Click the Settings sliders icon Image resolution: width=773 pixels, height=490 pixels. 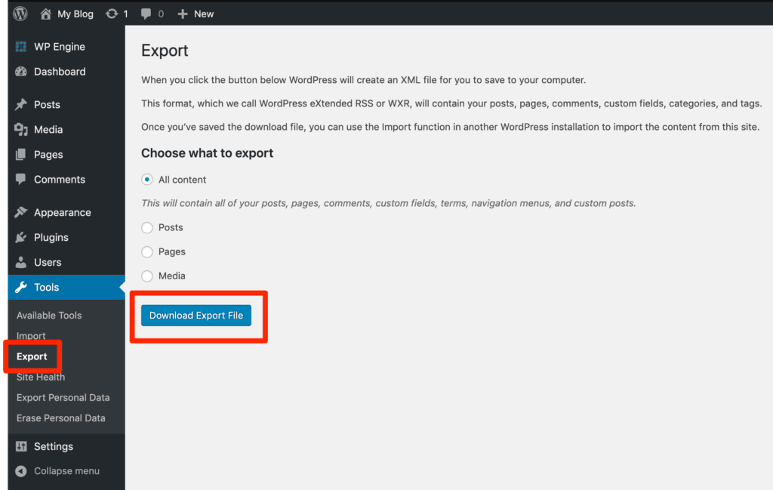click(x=21, y=447)
